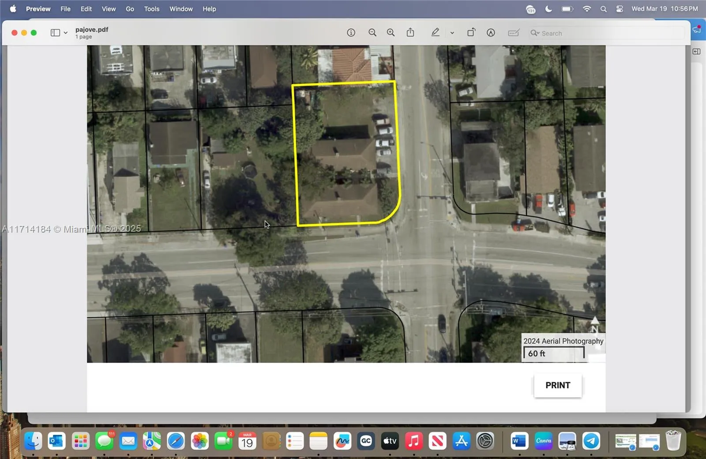Expand the Markup tools chevron

coord(452,33)
